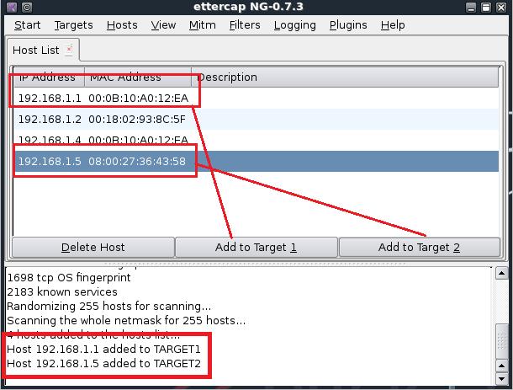Click log line 'Randomizing 255 hosts for scanning...'
The width and height of the screenshot is (513, 390).
[109, 306]
